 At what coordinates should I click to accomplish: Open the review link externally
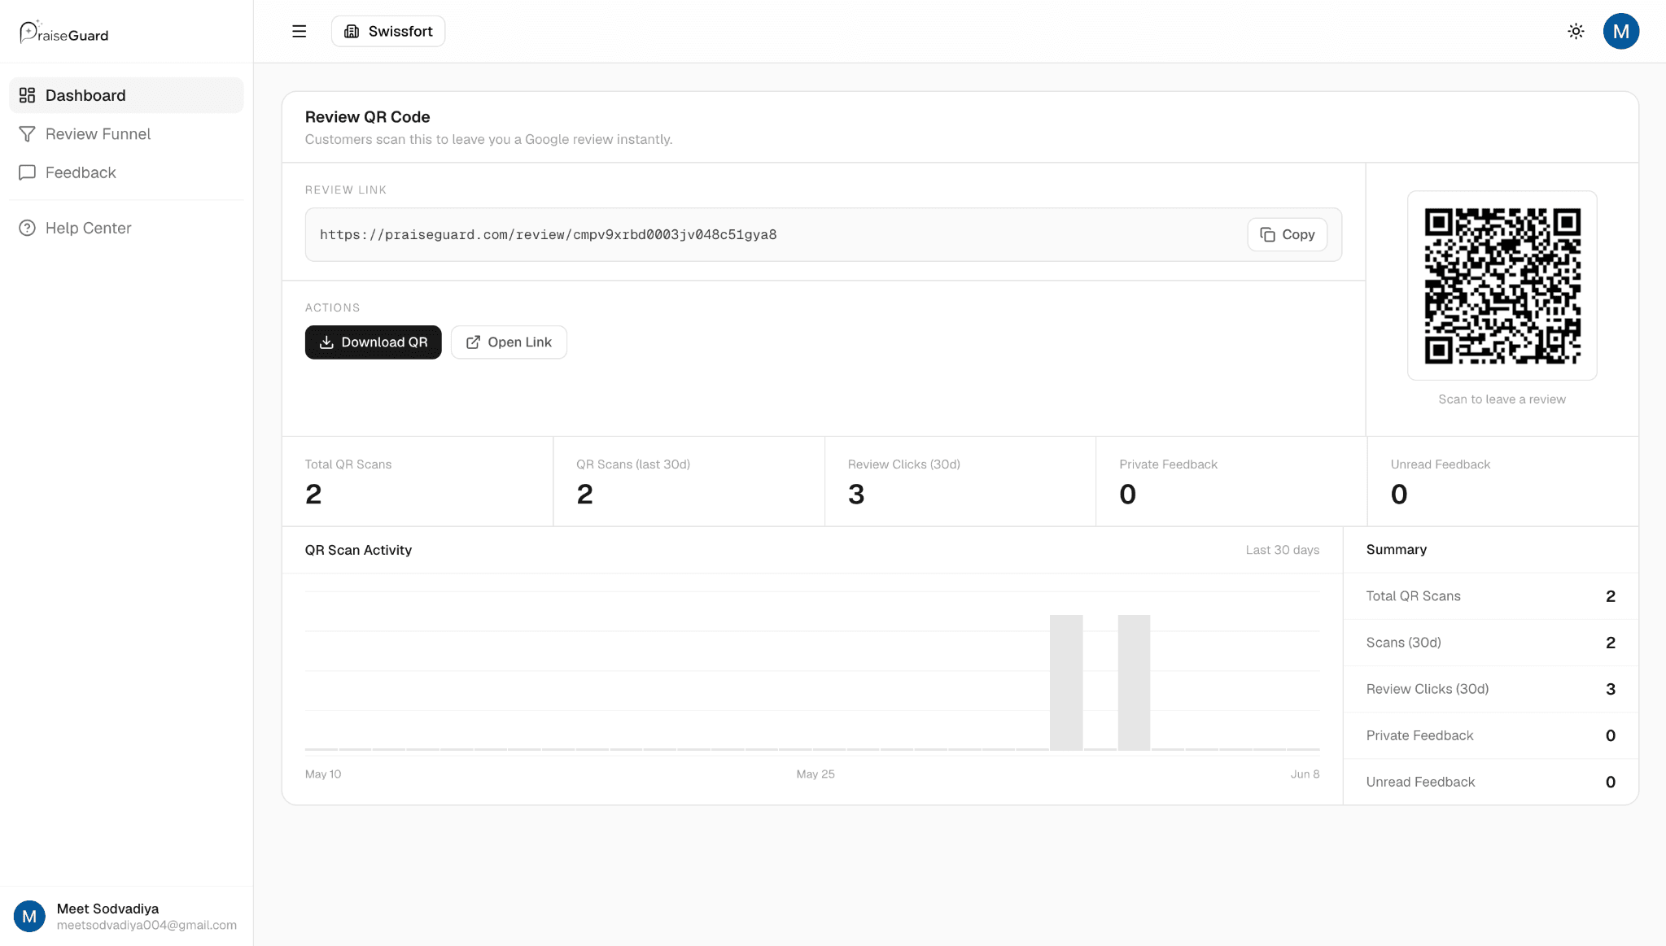(x=509, y=342)
